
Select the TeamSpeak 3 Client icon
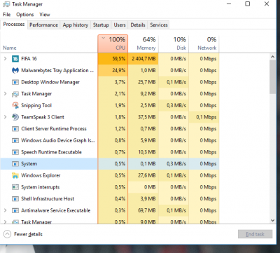(15, 117)
